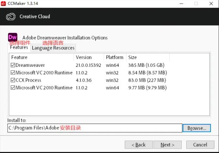Select the CCX Process row name

(x=28, y=80)
